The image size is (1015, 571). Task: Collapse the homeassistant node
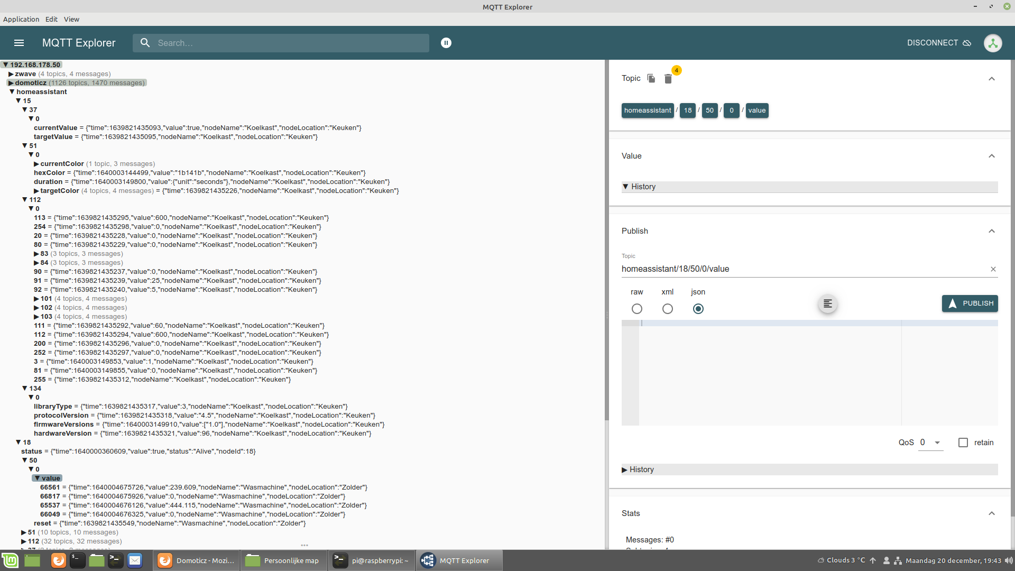[12, 92]
